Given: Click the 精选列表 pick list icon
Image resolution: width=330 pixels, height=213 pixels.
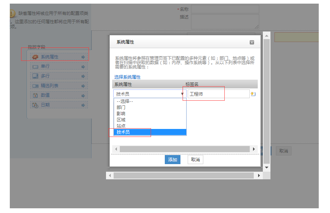Looking at the screenshot, I should click(x=35, y=86).
